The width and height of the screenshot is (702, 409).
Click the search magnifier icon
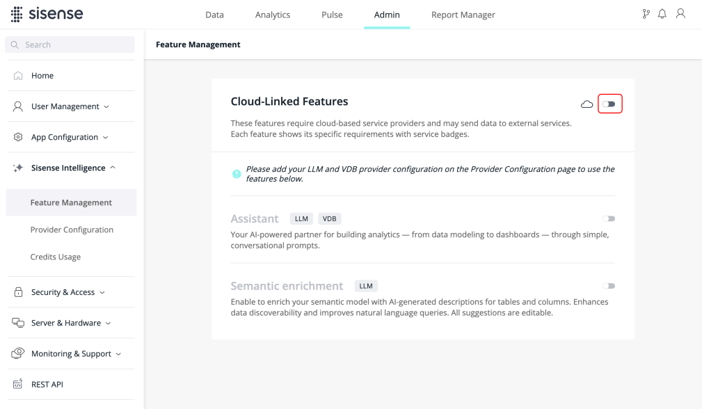(15, 45)
